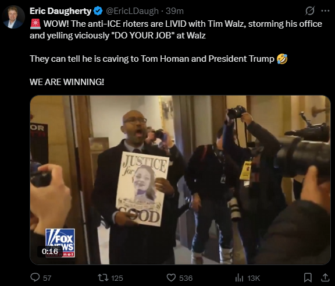The height and width of the screenshot is (286, 335).
Task: Click the share upload icon
Action: [x=325, y=277]
